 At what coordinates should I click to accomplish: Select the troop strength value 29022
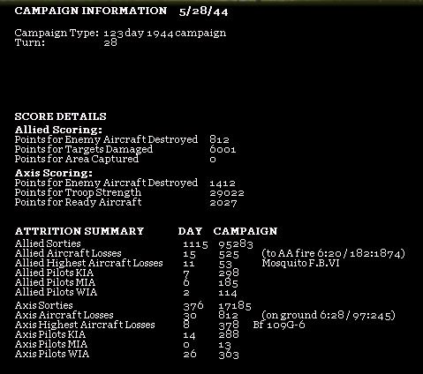[227, 193]
